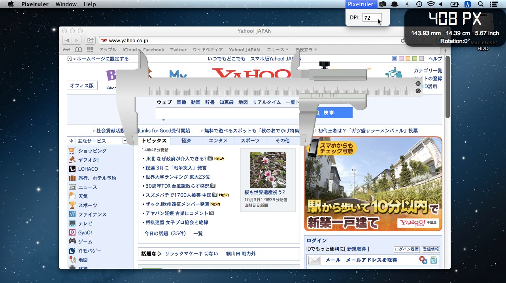The width and height of the screenshot is (506, 283).
Task: Click the Twitter bookmark in the bookmarks bar
Action: coord(178,50)
